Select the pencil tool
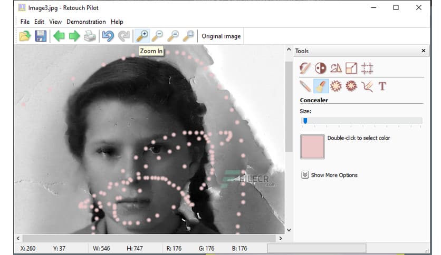The height and width of the screenshot is (255, 441). click(x=305, y=86)
